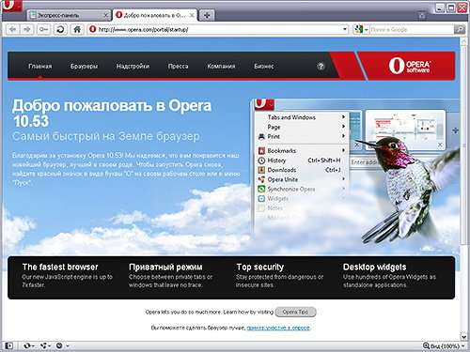
Task: Click the Wand password key button
Action: tap(43, 29)
